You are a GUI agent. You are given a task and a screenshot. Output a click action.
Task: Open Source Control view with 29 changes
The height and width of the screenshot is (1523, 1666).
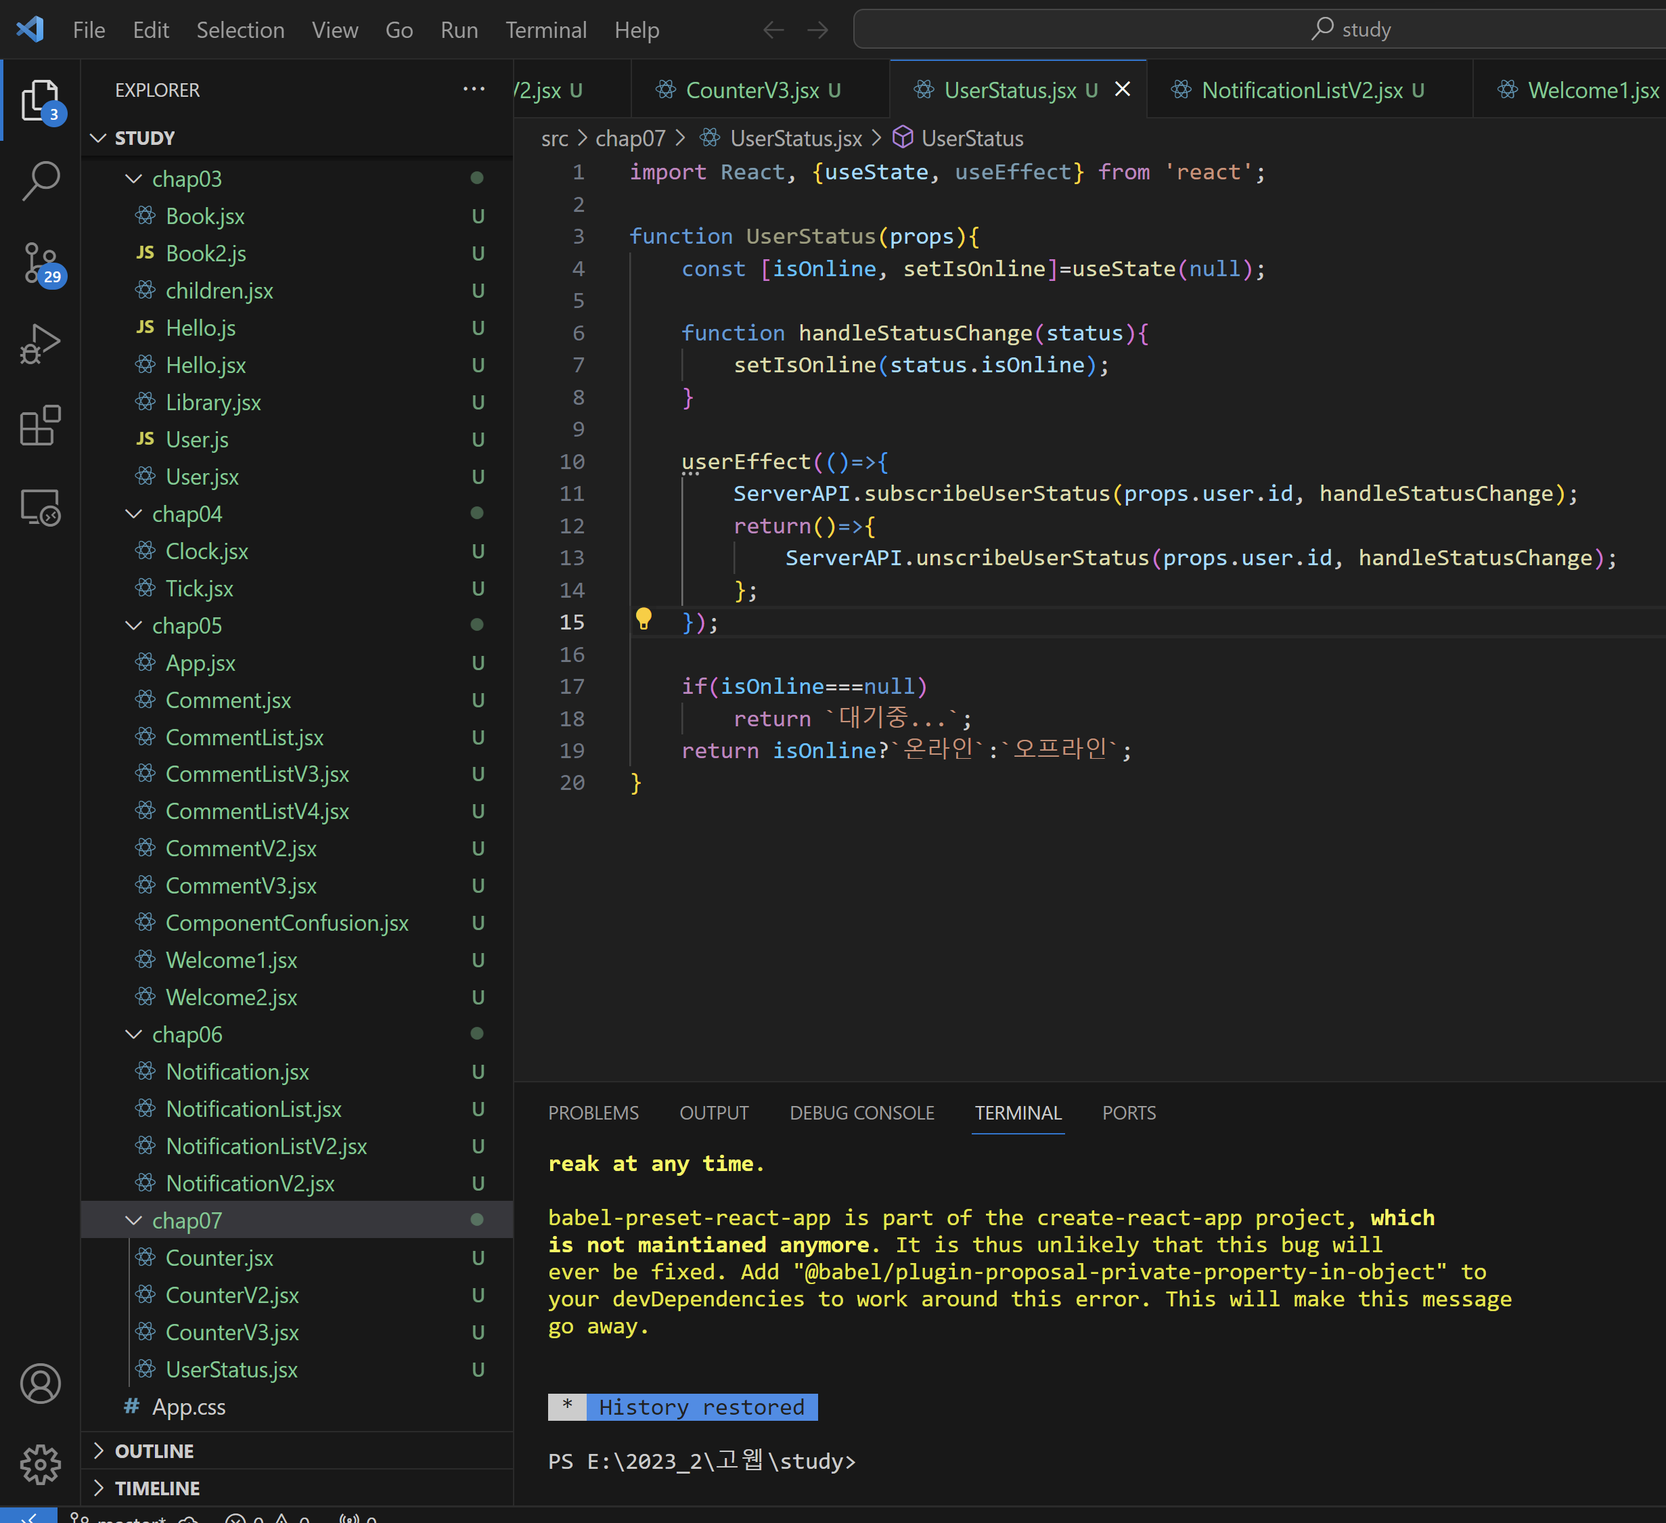tap(40, 263)
